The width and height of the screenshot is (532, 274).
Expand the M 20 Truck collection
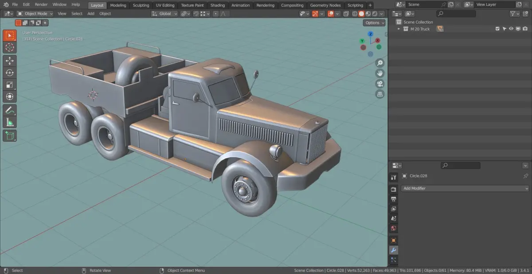tap(399, 29)
